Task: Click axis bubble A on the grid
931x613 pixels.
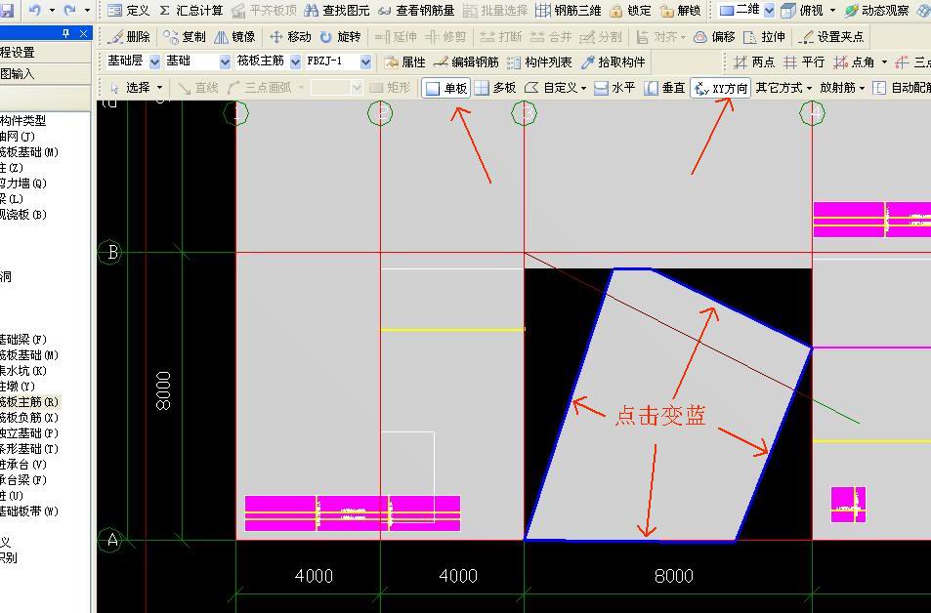Action: tap(111, 540)
